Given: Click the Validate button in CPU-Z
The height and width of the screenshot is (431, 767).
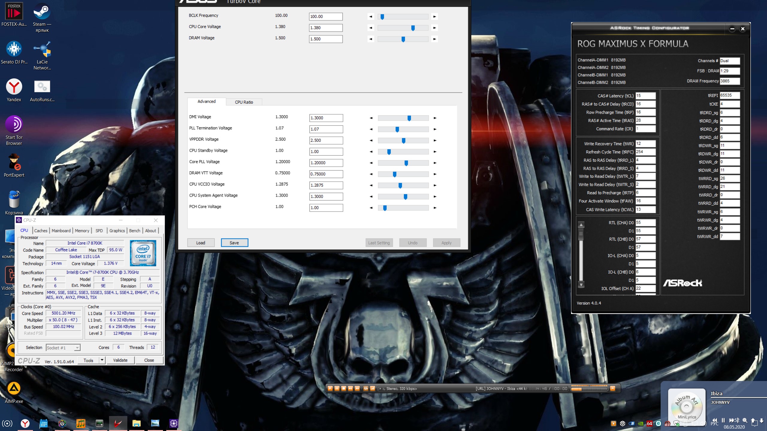Looking at the screenshot, I should 120,360.
